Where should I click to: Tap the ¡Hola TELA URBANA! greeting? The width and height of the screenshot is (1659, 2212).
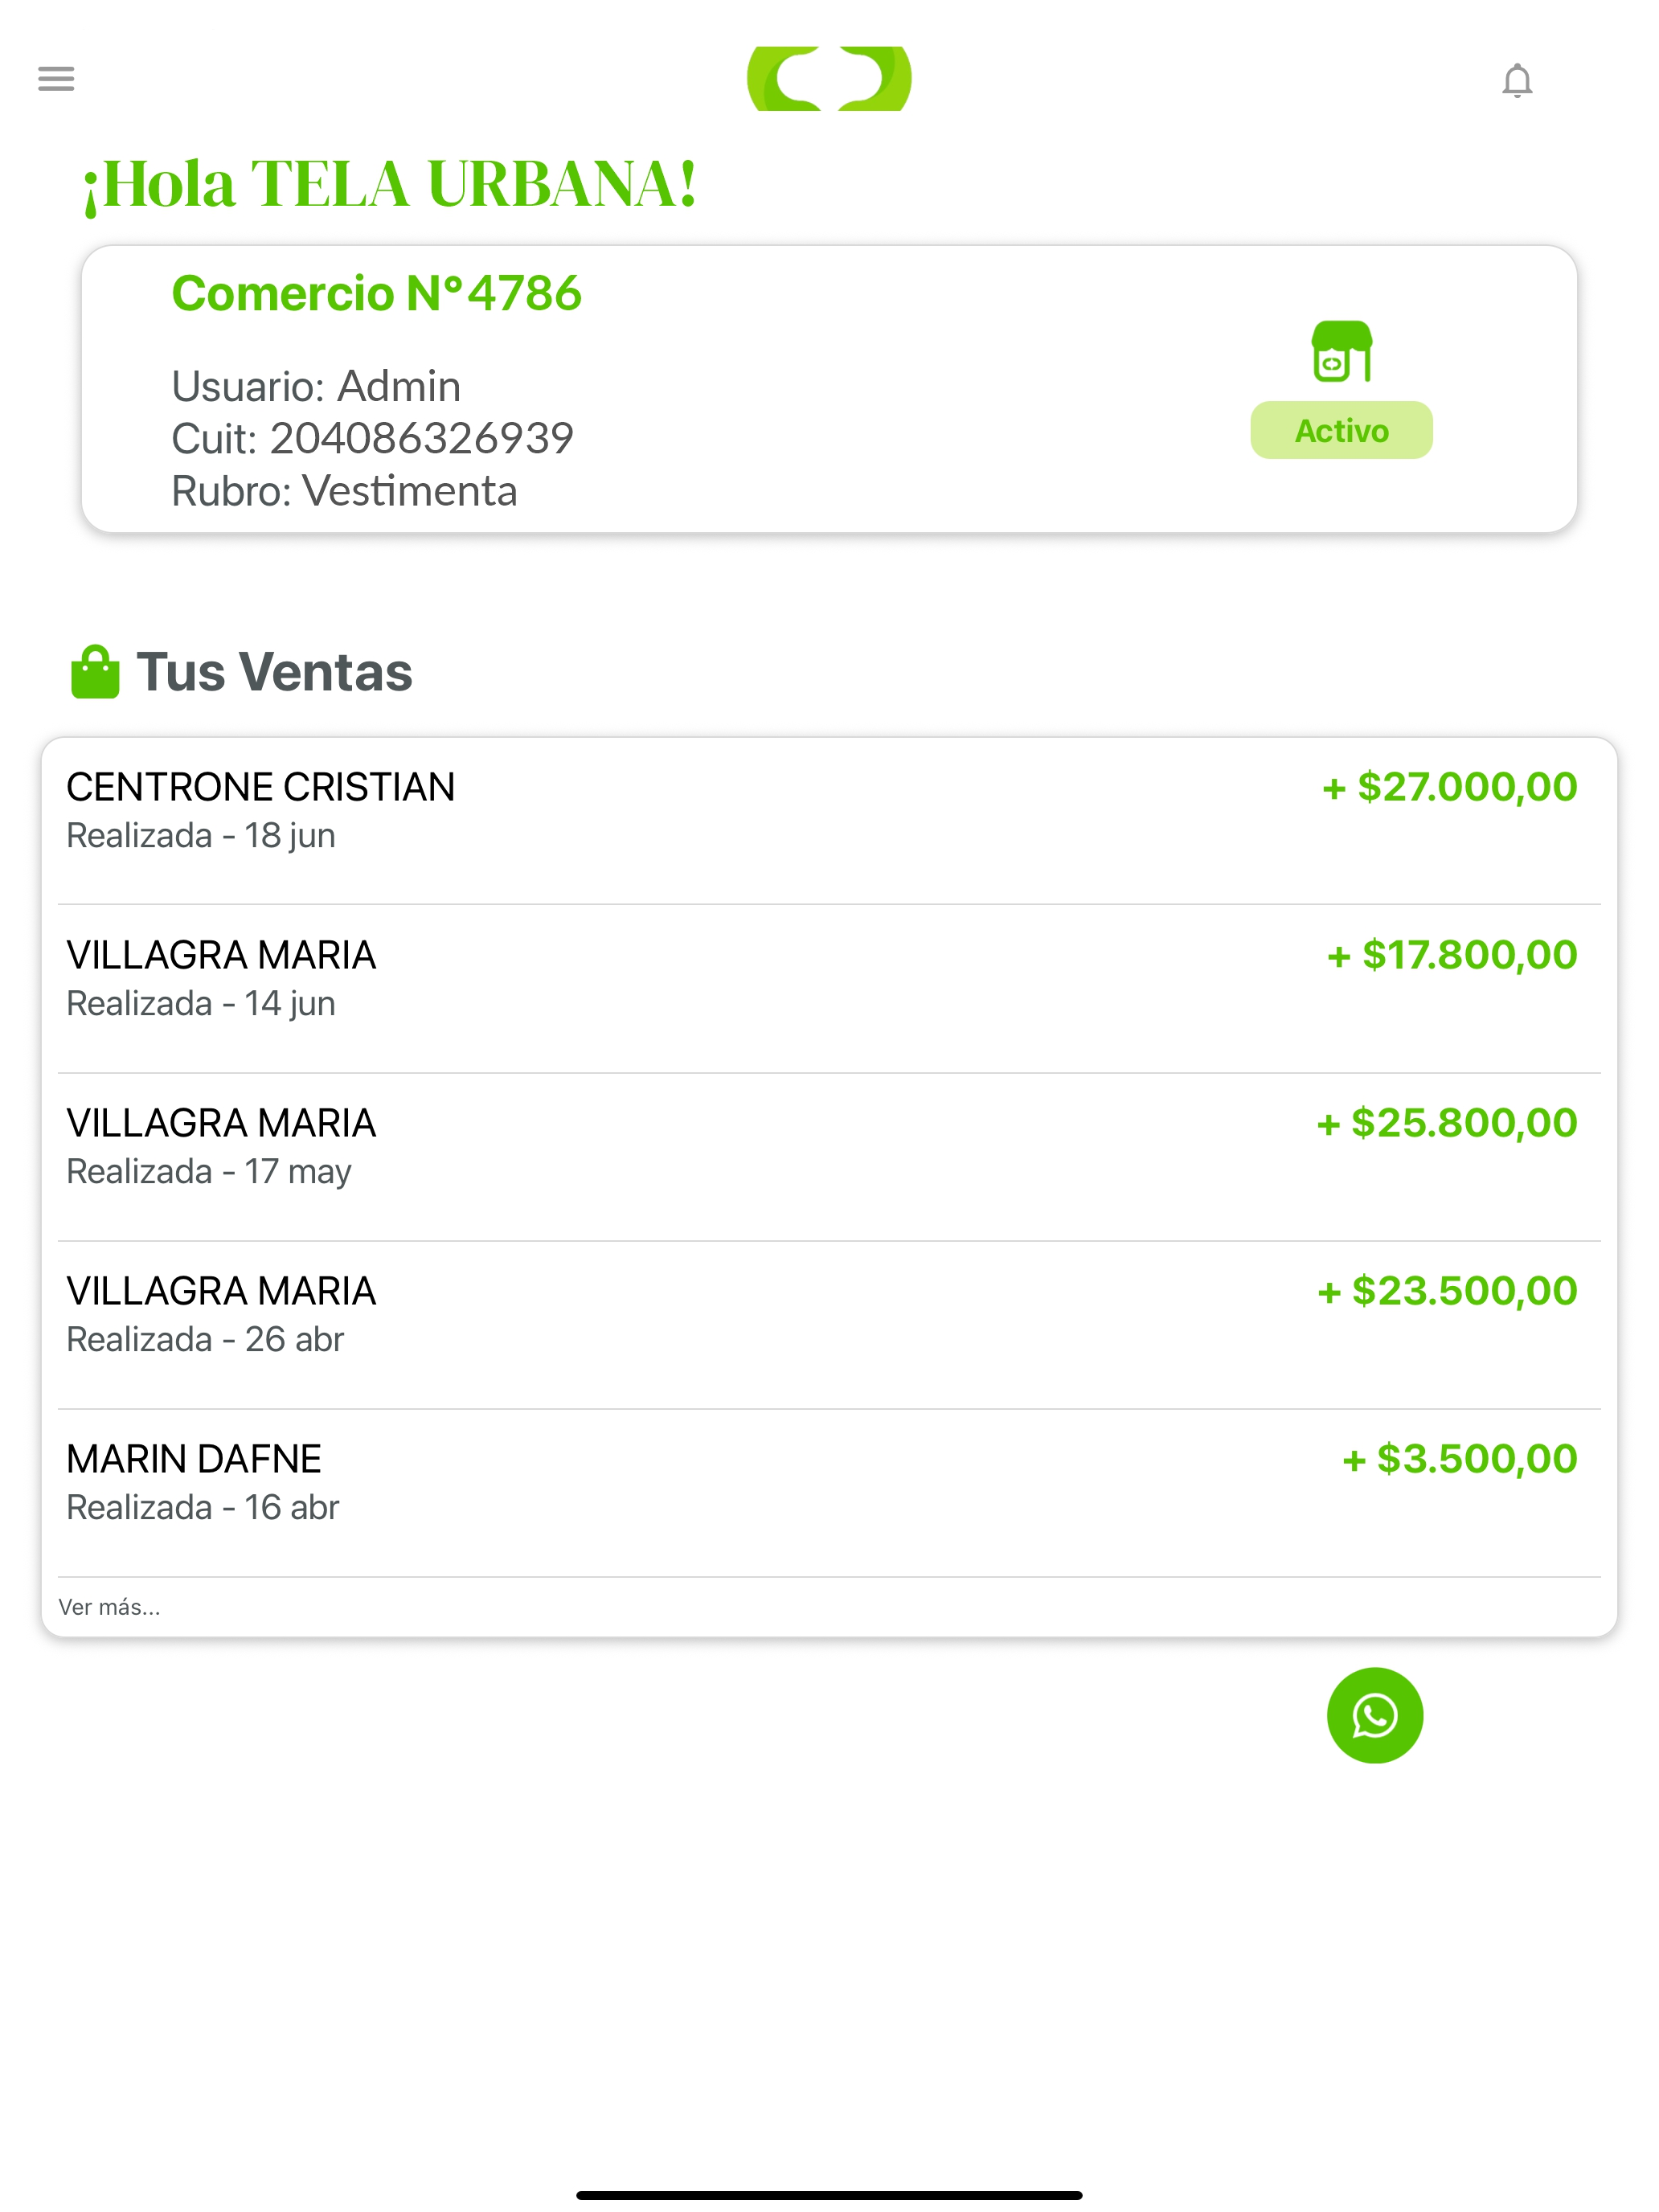389,184
